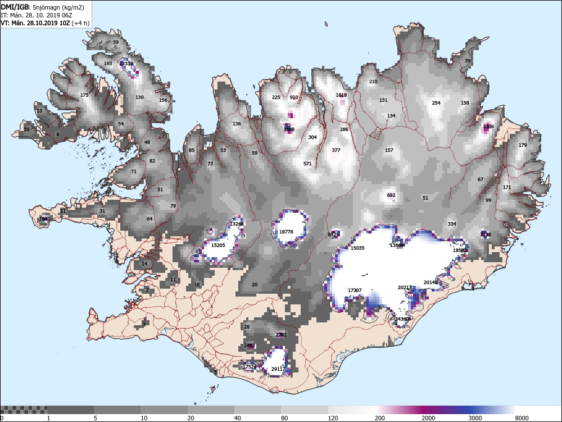Click the snow value '64'

click(149, 219)
